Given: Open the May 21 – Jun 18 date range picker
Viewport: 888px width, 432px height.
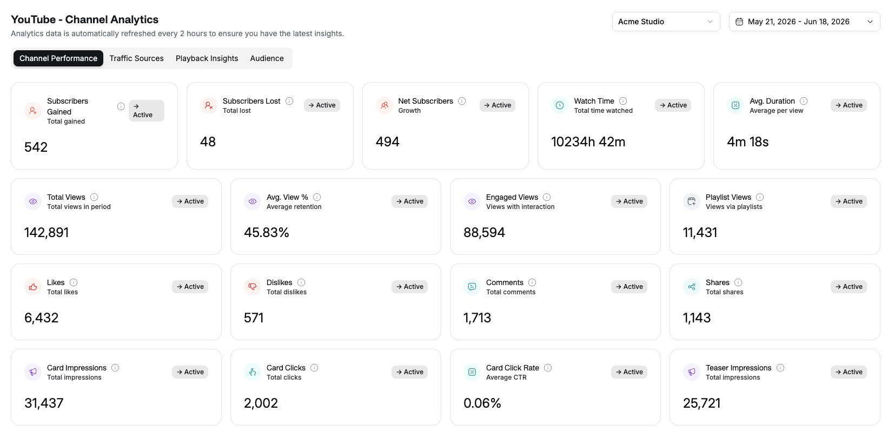Looking at the screenshot, I should point(804,22).
